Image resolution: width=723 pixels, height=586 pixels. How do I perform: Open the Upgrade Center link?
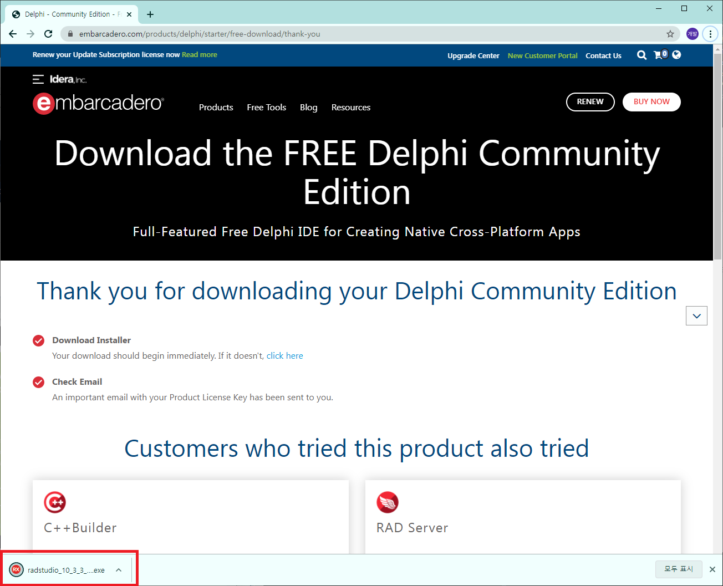point(473,56)
